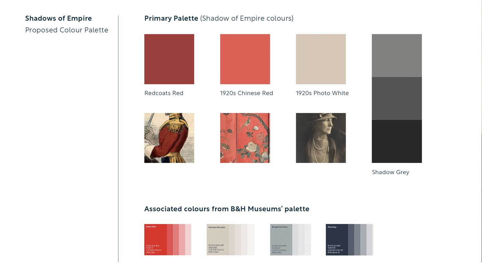Click the Proposed Colour Palette subtitle
Image resolution: width=482 pixels, height=275 pixels.
click(67, 30)
